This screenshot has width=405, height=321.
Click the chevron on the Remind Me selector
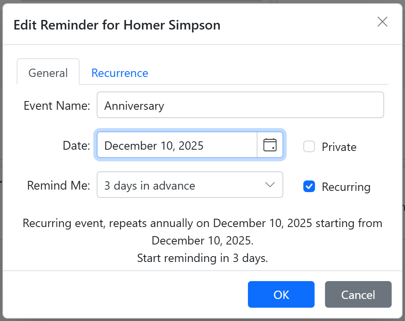(x=270, y=185)
